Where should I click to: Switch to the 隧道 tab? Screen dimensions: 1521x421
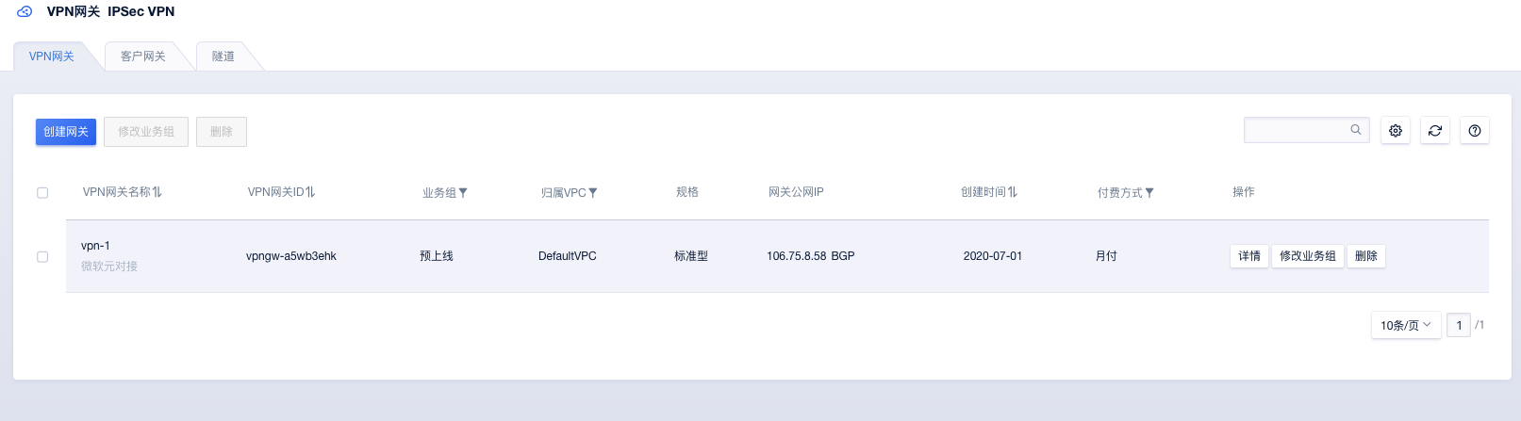223,57
